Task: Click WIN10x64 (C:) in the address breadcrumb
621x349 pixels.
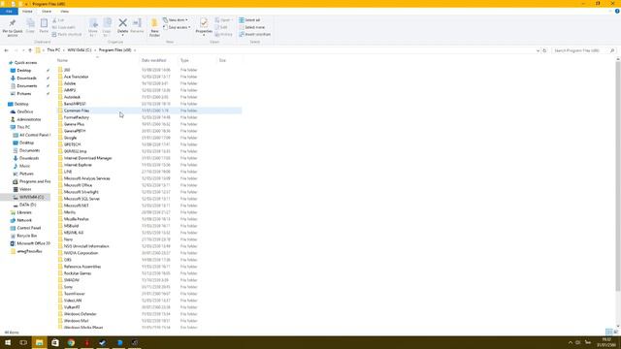Action: pos(80,50)
